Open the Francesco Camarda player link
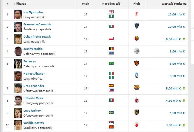194x132 pixels. click(37, 24)
